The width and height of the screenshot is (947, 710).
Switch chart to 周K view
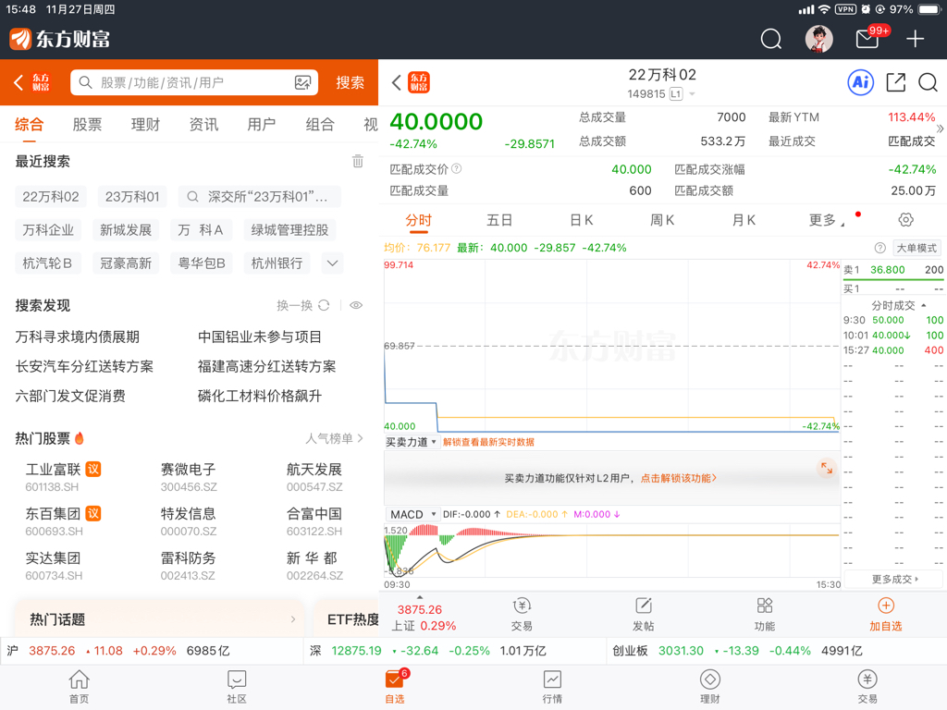coord(662,220)
